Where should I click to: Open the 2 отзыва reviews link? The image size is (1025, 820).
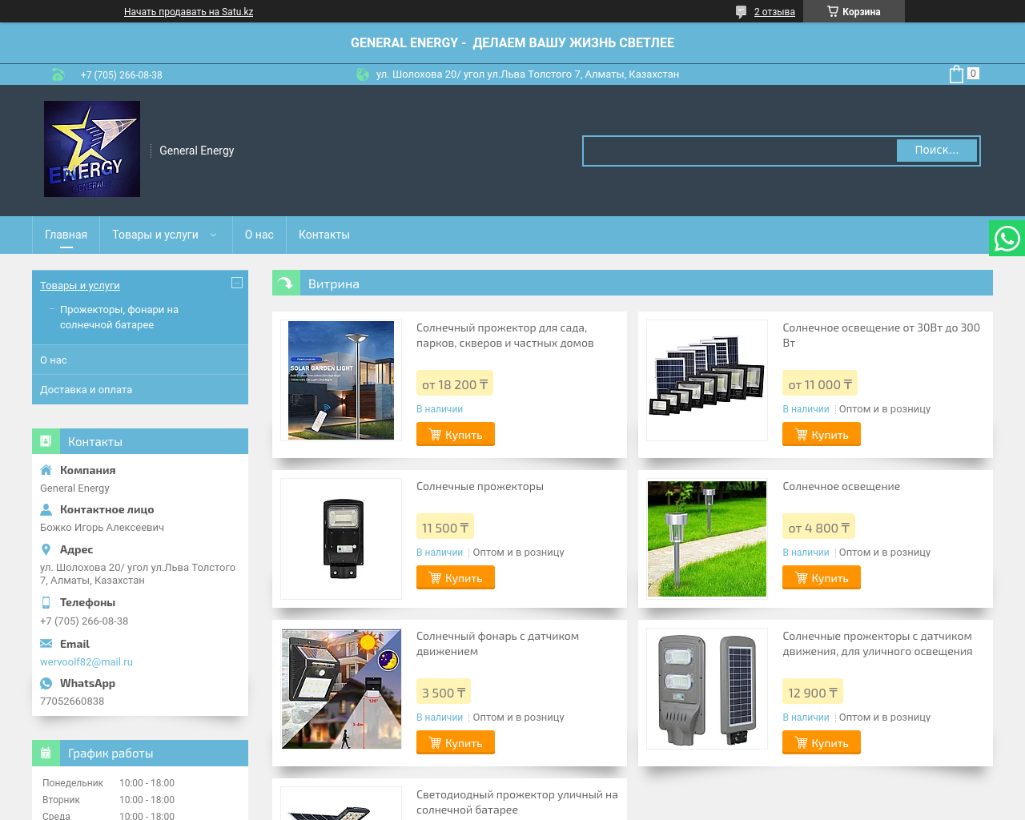774,12
